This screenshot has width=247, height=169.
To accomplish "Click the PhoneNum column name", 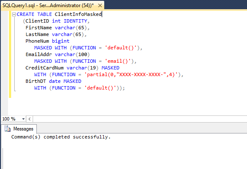I will pyautogui.click(x=37, y=41).
